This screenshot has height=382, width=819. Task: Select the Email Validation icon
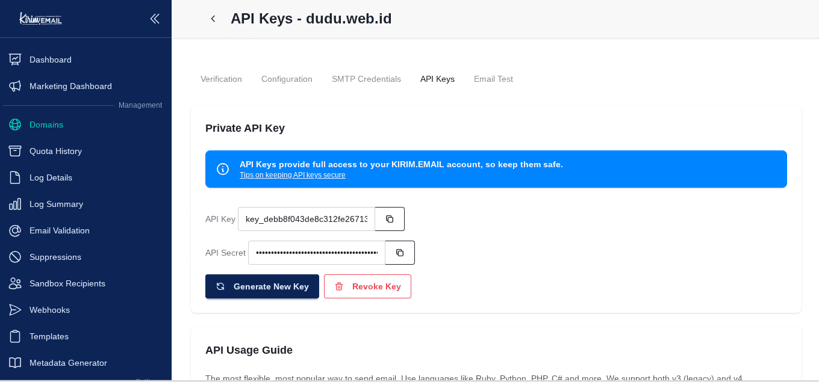click(x=16, y=230)
